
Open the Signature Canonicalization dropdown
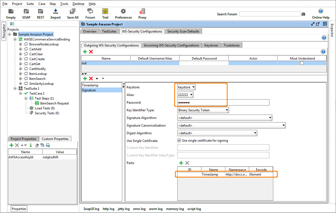coord(231,125)
